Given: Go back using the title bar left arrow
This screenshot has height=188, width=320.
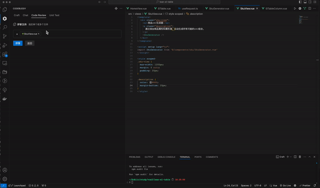Looking at the screenshot, I should click(99, 2).
